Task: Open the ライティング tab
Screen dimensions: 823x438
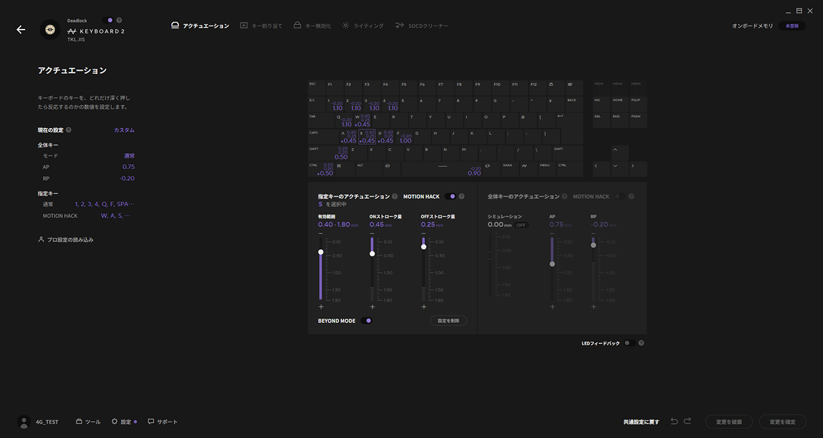Action: pyautogui.click(x=363, y=26)
